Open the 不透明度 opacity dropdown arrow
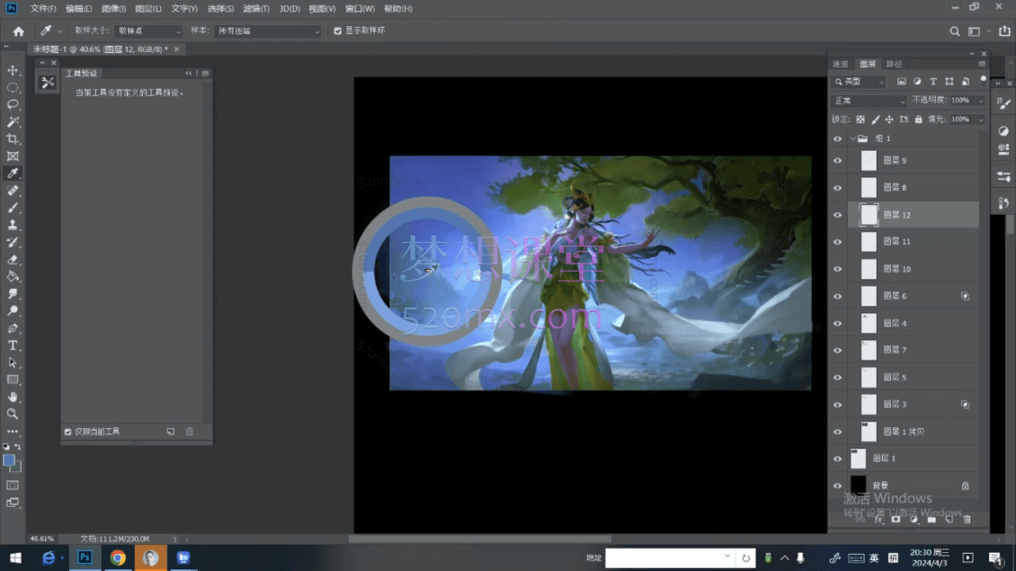Screen dimensions: 1016x571 click(980, 101)
